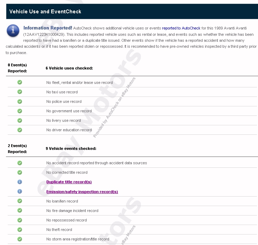
Task: Click green check icon for fire damage record
Action: 20,211
